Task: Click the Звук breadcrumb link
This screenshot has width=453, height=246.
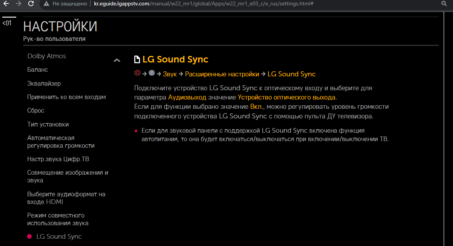Action: point(169,74)
